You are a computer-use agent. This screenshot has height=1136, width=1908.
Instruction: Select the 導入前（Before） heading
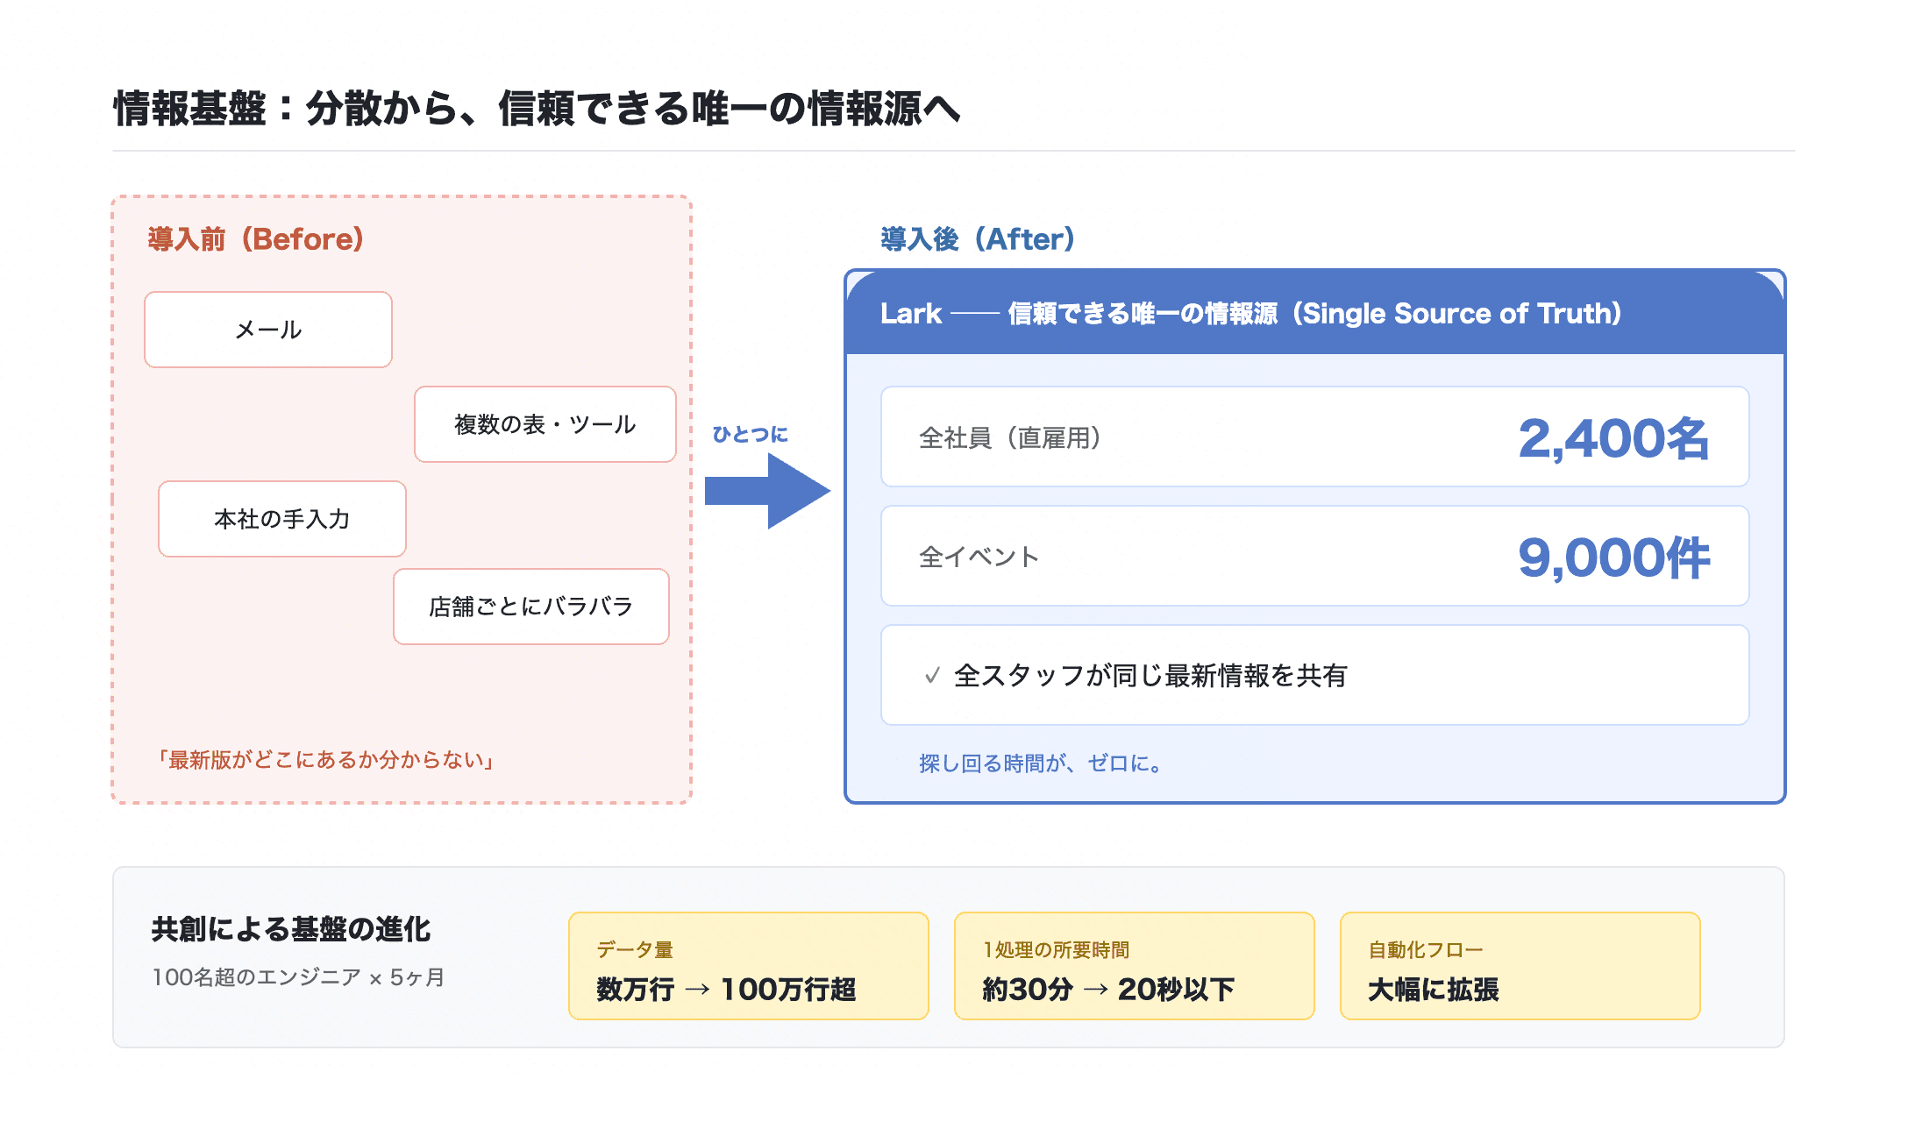point(255,238)
